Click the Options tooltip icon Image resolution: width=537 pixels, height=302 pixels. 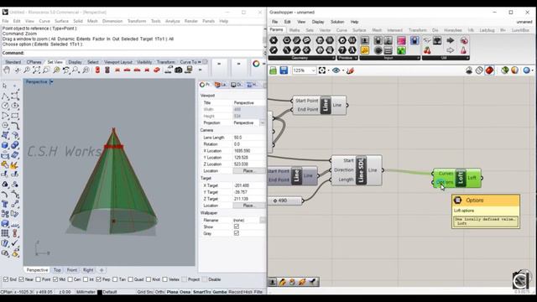pos(457,200)
